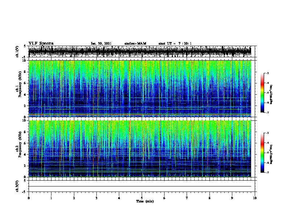The height and width of the screenshot is (222, 287).
Task: Click the "0" tick label on the time axis
Action: [x=29, y=198]
